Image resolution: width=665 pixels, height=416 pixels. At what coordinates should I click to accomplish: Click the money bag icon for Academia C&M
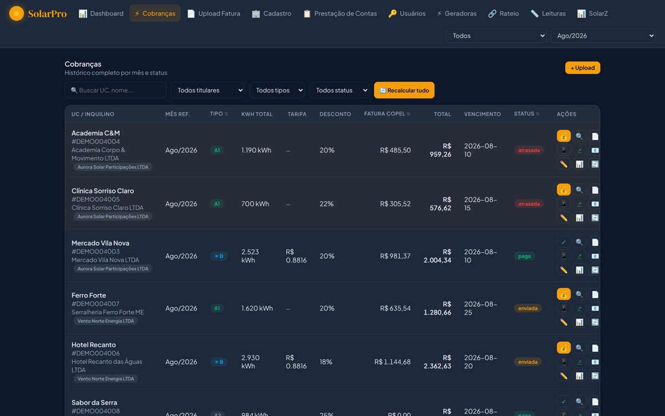tap(564, 136)
